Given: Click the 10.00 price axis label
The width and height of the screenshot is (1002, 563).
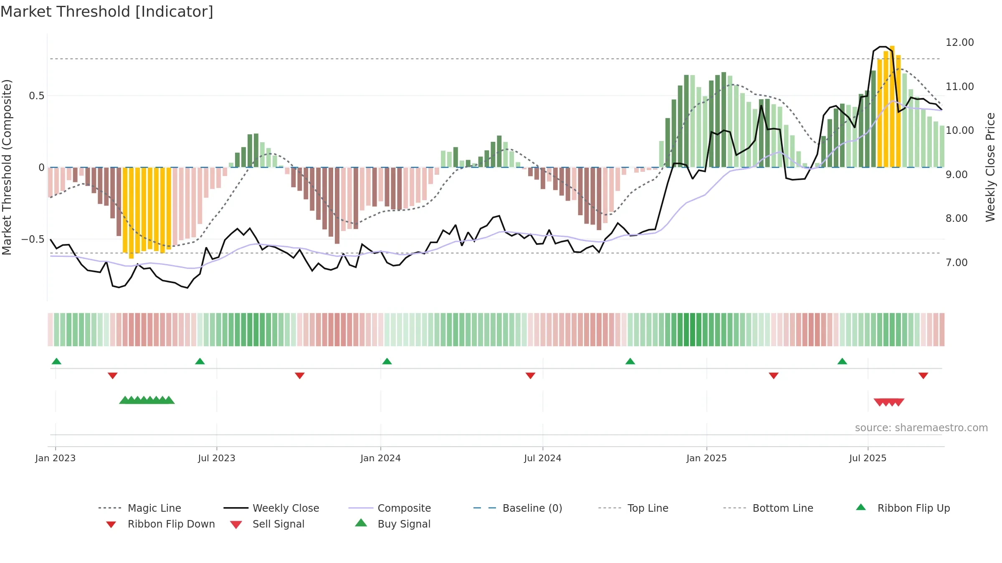Looking at the screenshot, I should click(960, 131).
